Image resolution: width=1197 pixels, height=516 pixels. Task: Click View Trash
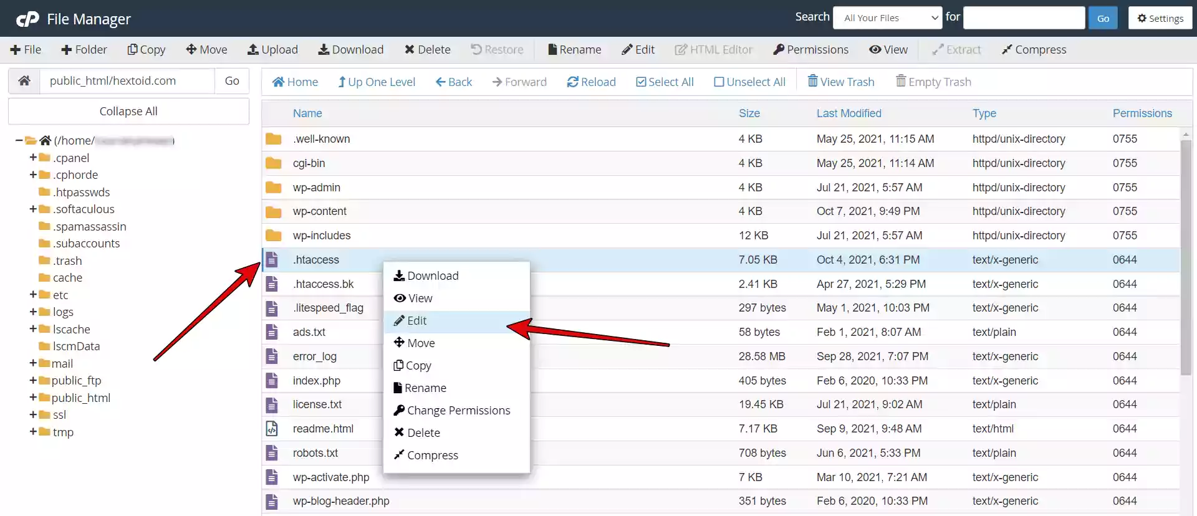point(841,82)
